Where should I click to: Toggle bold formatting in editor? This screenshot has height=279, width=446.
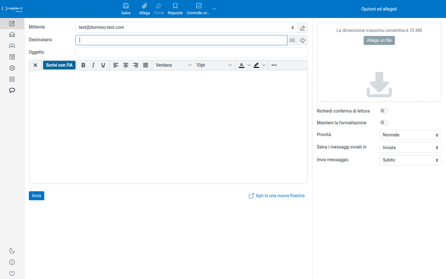tap(83, 65)
